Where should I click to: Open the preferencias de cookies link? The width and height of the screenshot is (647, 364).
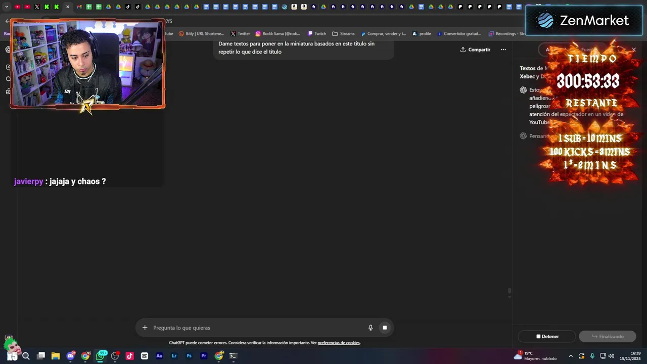click(x=339, y=343)
